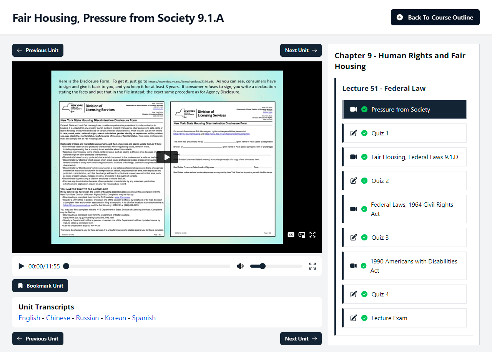Advance to the Next Unit
This screenshot has height=352, width=492.
click(301, 50)
